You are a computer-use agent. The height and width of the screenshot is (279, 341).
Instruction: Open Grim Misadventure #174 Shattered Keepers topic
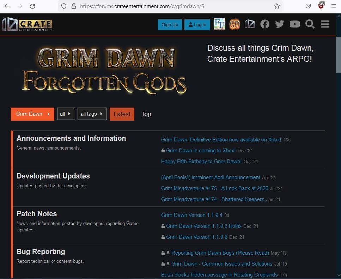(213, 199)
